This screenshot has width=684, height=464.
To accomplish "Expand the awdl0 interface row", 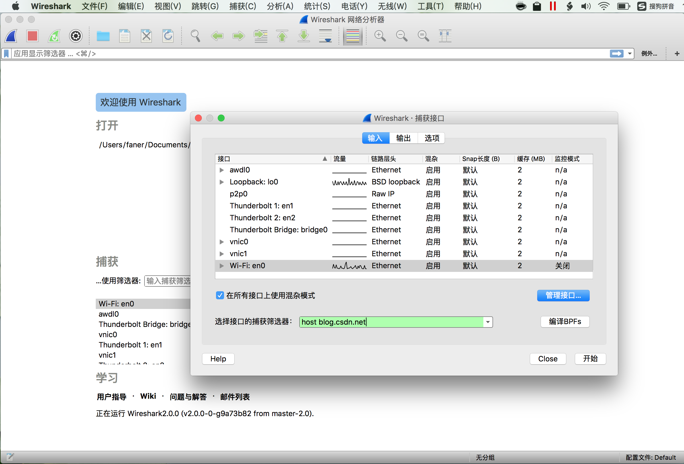I will tap(222, 170).
